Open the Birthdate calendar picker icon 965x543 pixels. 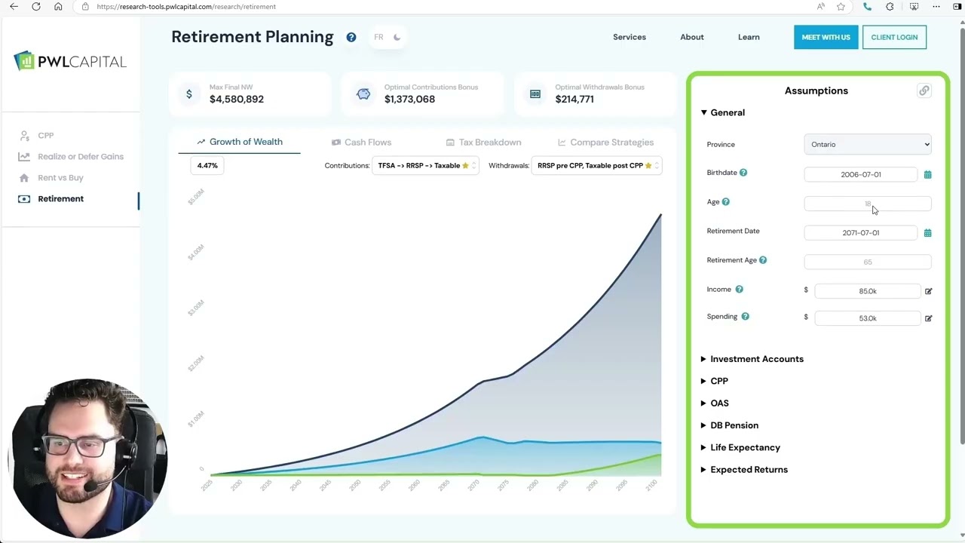(927, 174)
